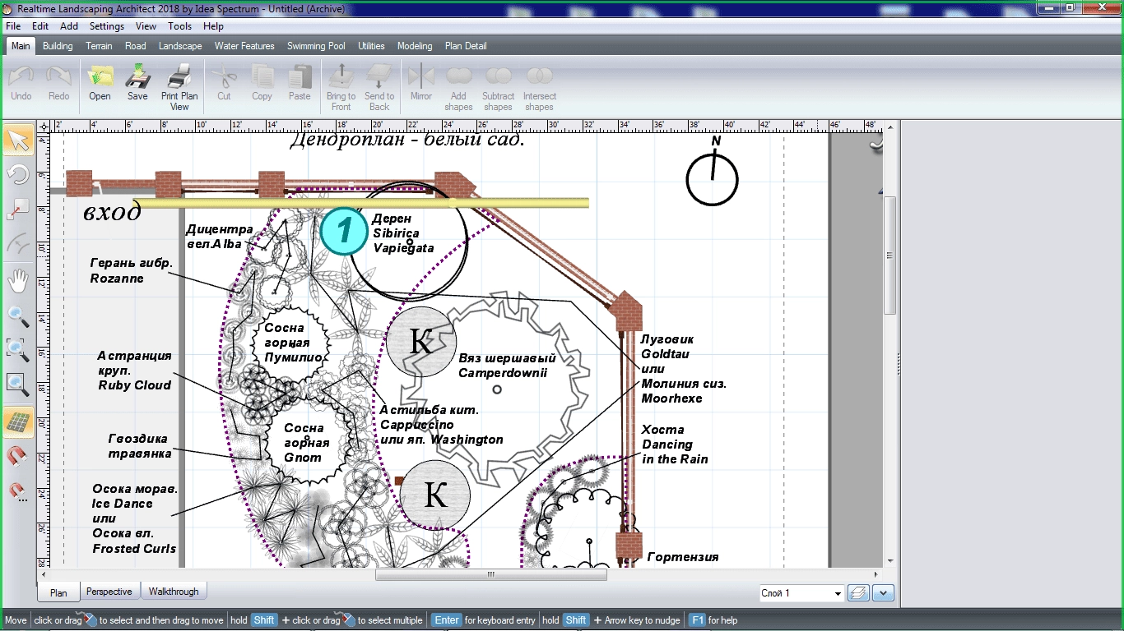Click the vertical scrollbar thumb

[889, 255]
